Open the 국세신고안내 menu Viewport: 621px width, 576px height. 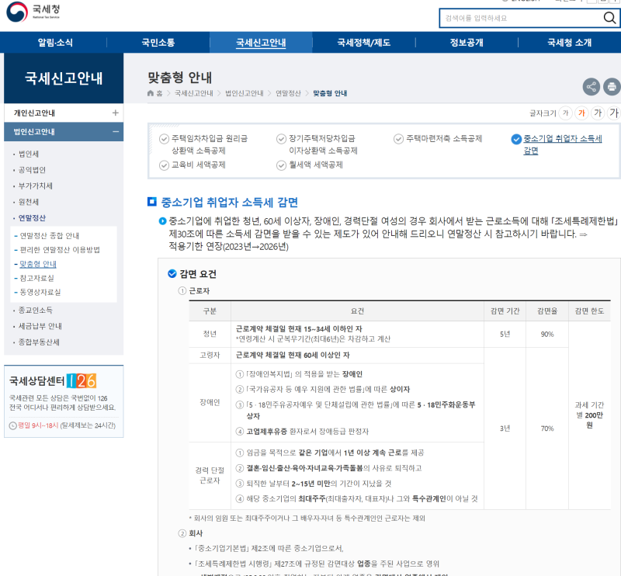[261, 43]
